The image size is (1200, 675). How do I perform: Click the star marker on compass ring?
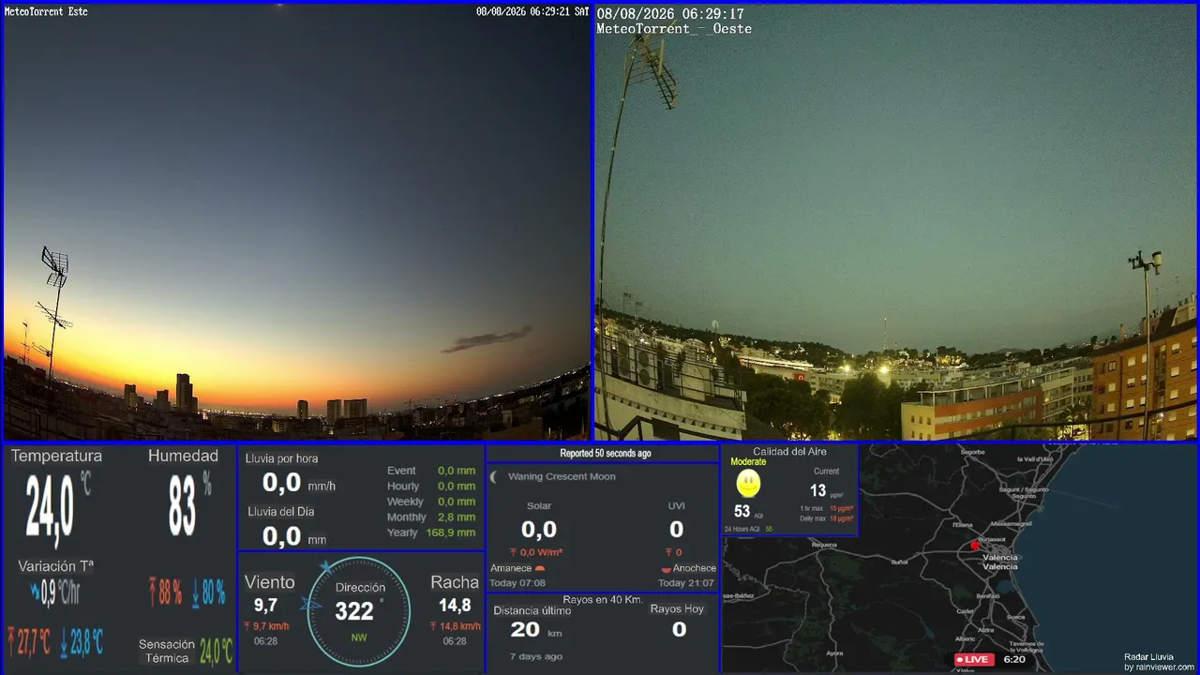pyautogui.click(x=325, y=566)
